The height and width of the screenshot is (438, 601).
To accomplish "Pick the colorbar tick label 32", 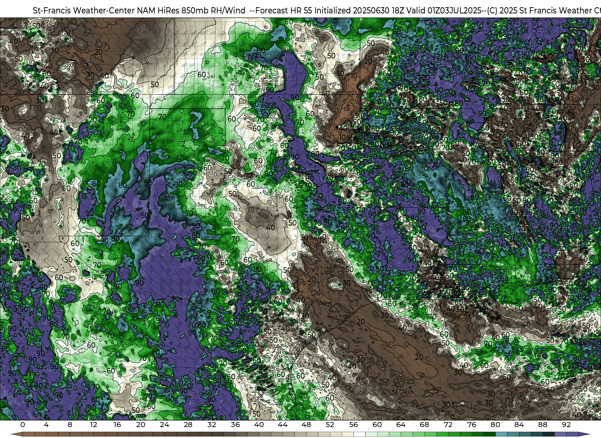I will (212, 425).
